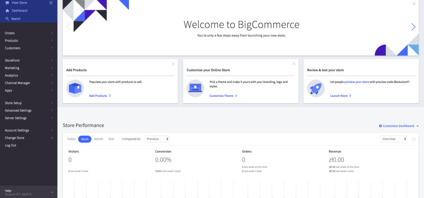Click the Welcome to BigCommerce heading
Image resolution: width=424 pixels, height=198 pixels.
pos(241,24)
